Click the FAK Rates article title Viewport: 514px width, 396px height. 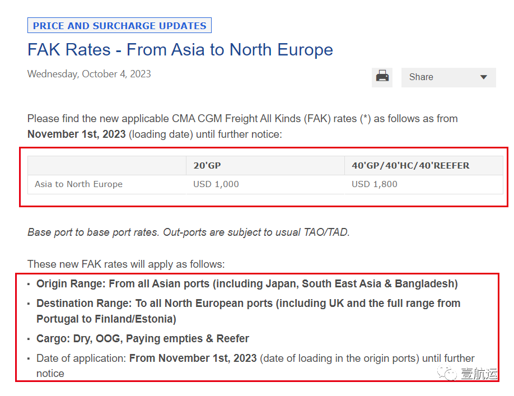coord(180,50)
